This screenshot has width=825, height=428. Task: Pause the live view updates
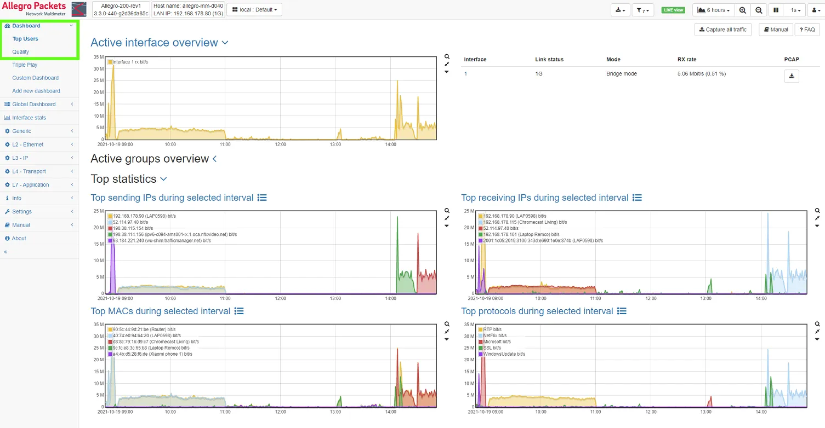click(x=776, y=10)
